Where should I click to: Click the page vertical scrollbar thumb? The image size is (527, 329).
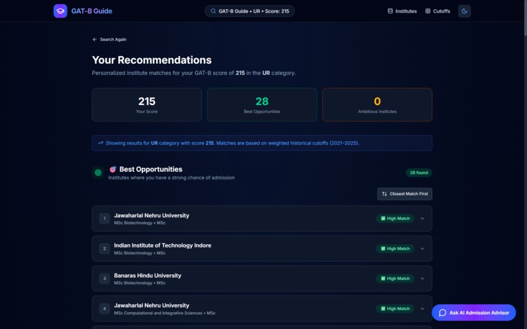[525, 18]
